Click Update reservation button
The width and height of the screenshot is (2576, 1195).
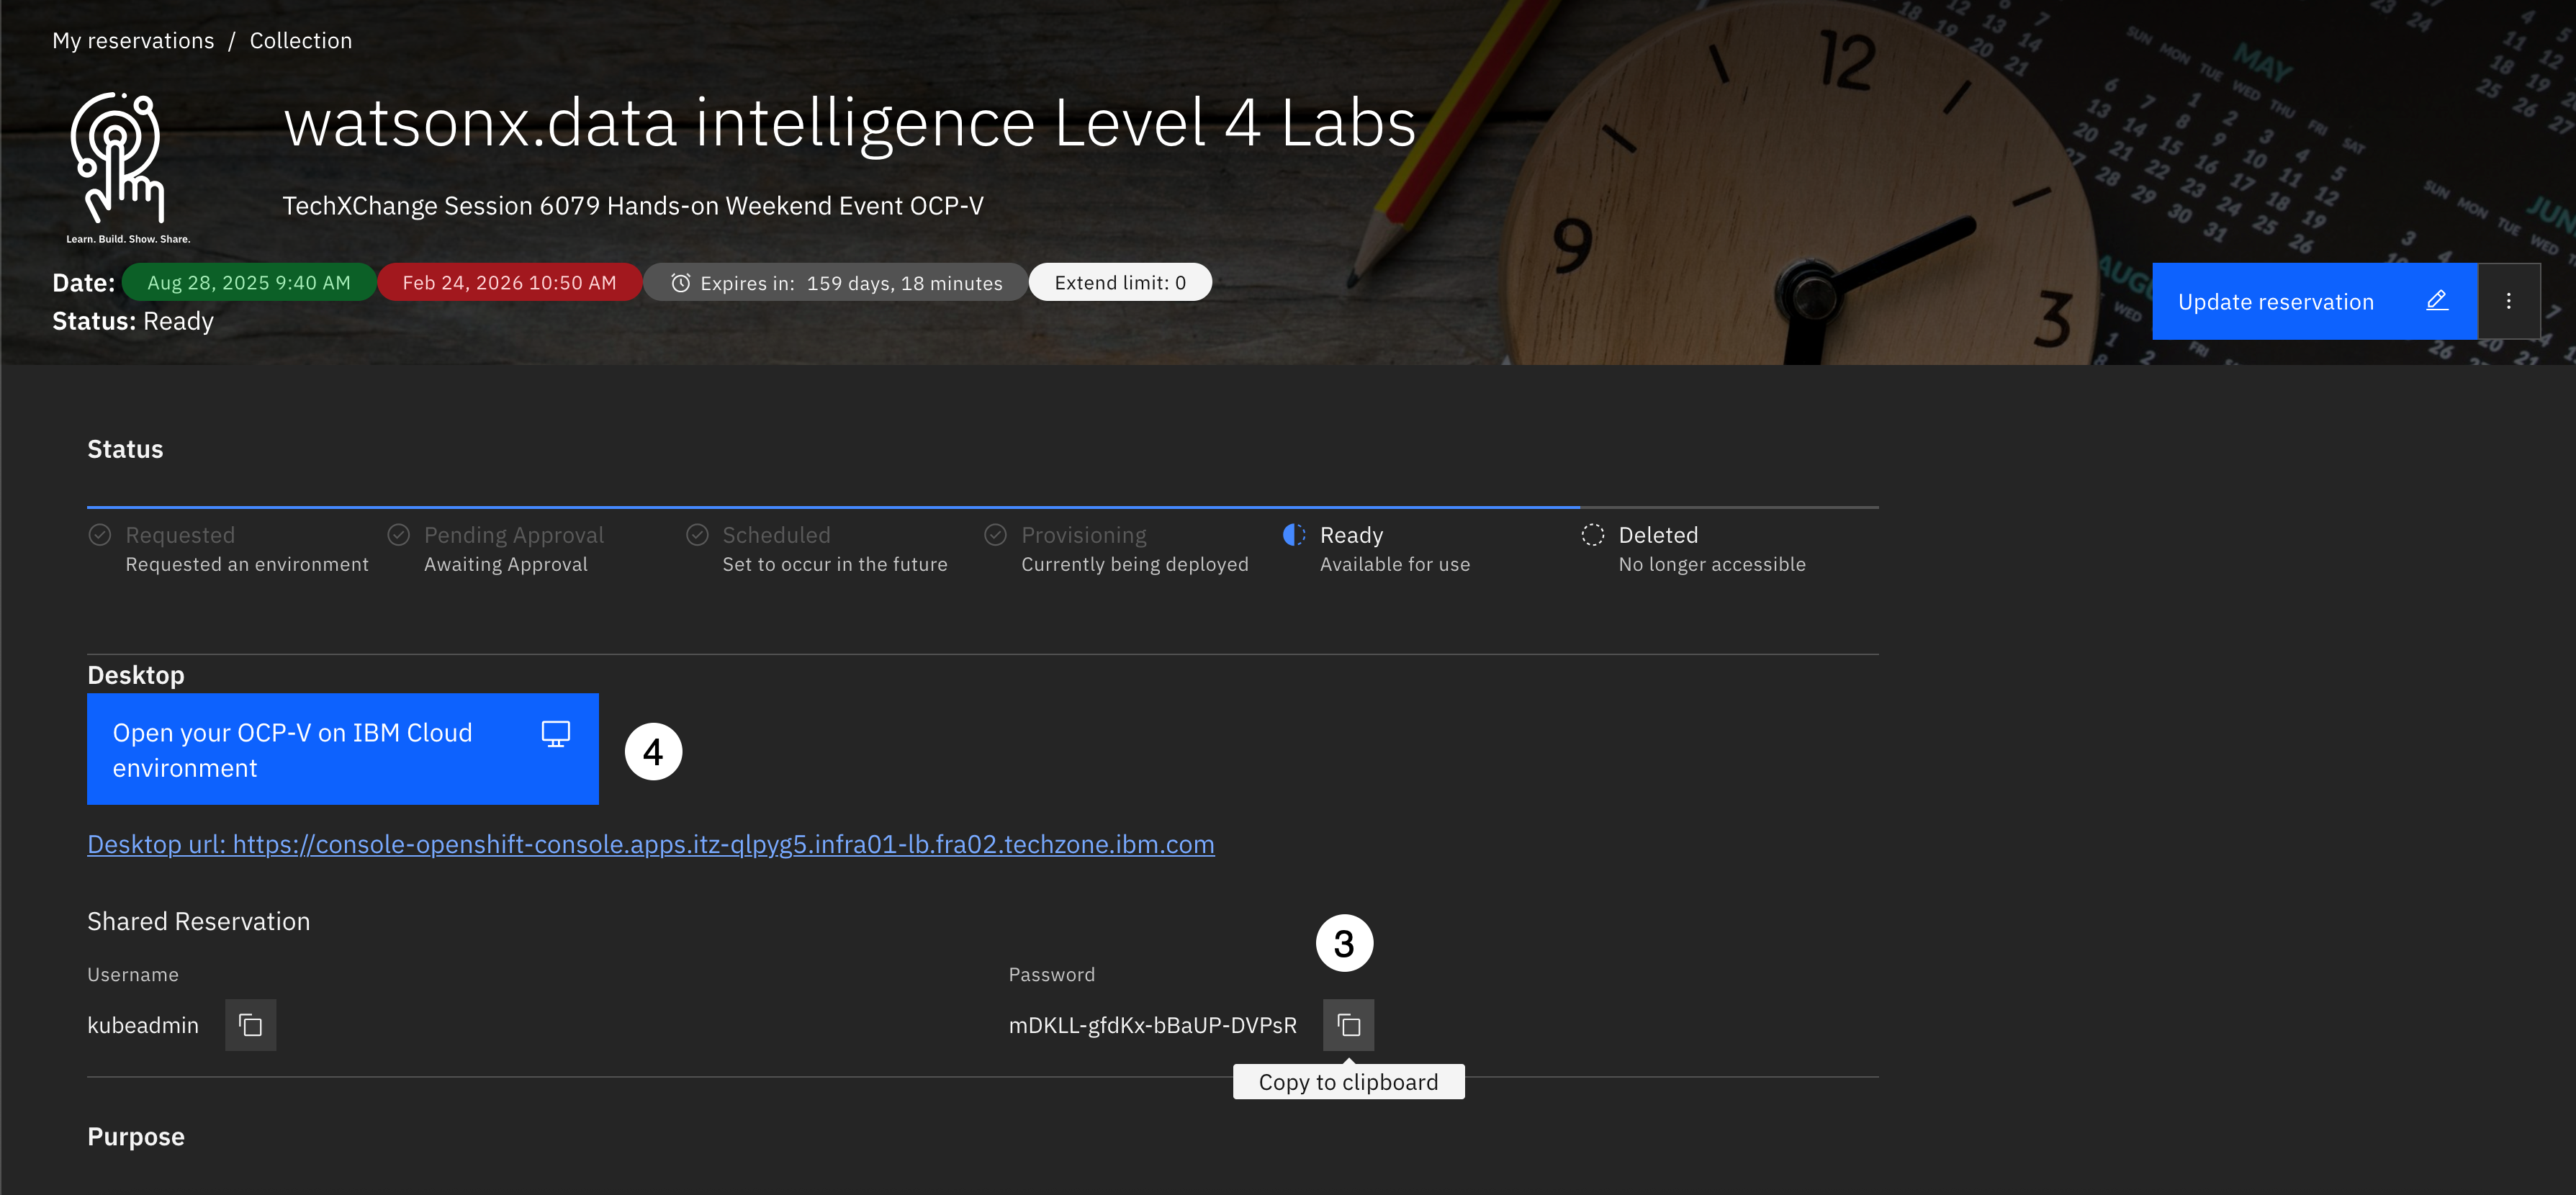coord(2275,302)
